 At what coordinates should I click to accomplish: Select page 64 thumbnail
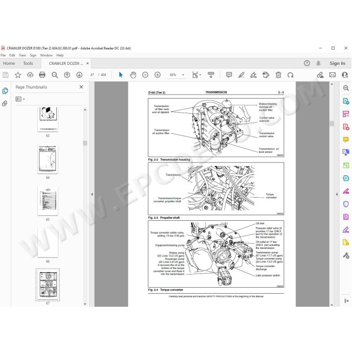pos(48,159)
